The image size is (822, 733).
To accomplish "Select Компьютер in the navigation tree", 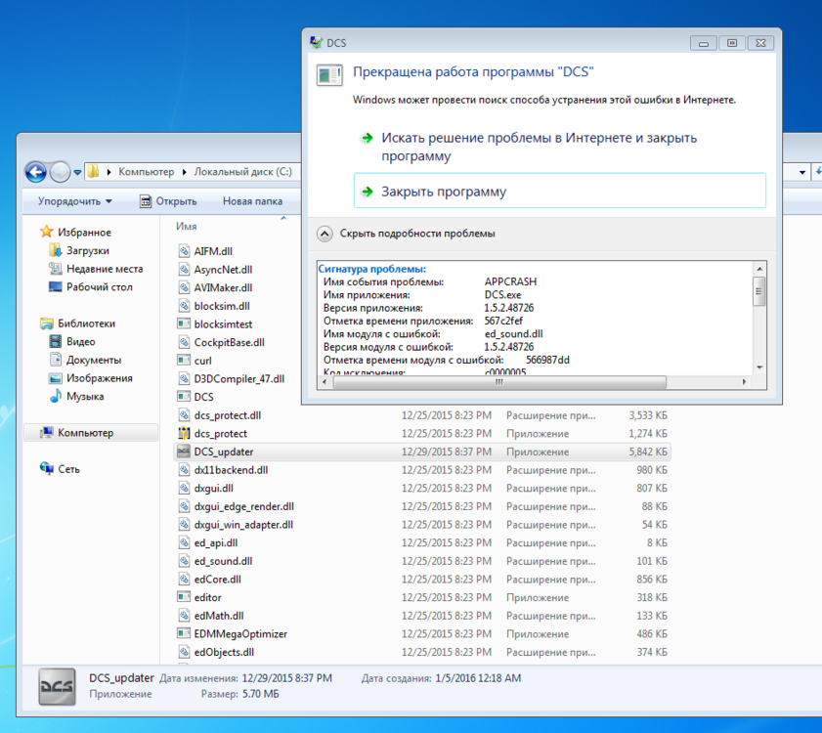I will pos(85,433).
